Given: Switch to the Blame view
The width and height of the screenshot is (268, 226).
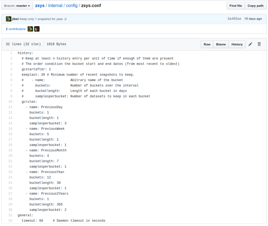Looking at the screenshot, I should 221,44.
